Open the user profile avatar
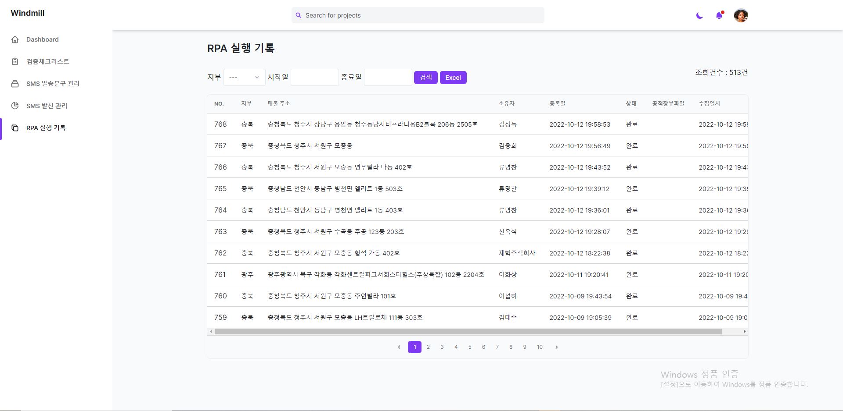Screen dimensions: 843x411 coord(741,16)
